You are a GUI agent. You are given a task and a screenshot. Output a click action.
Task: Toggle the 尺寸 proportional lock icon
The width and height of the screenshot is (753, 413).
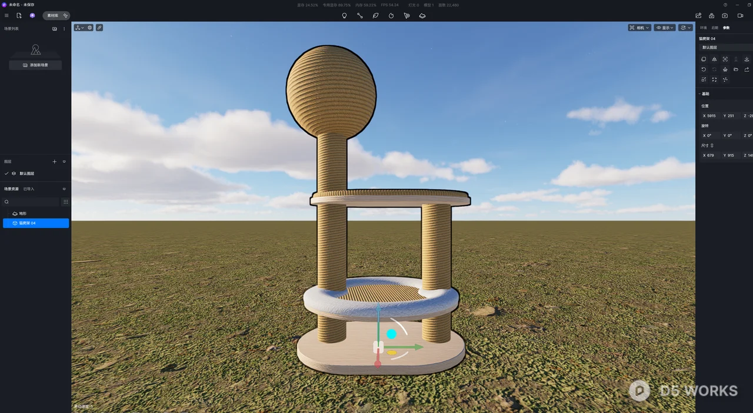click(712, 145)
